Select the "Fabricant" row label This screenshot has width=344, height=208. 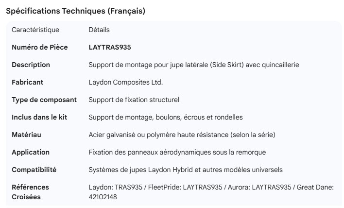(27, 82)
